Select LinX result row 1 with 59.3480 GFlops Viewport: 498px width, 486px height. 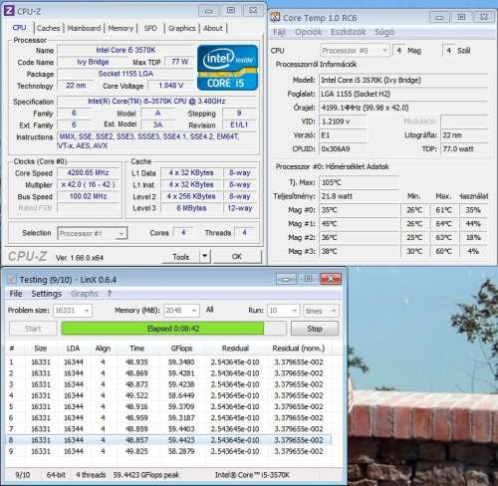(168, 363)
